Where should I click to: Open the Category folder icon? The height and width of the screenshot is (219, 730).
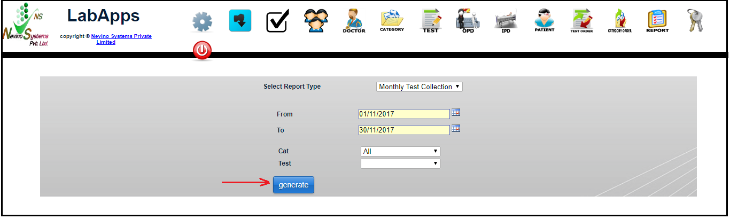point(392,20)
